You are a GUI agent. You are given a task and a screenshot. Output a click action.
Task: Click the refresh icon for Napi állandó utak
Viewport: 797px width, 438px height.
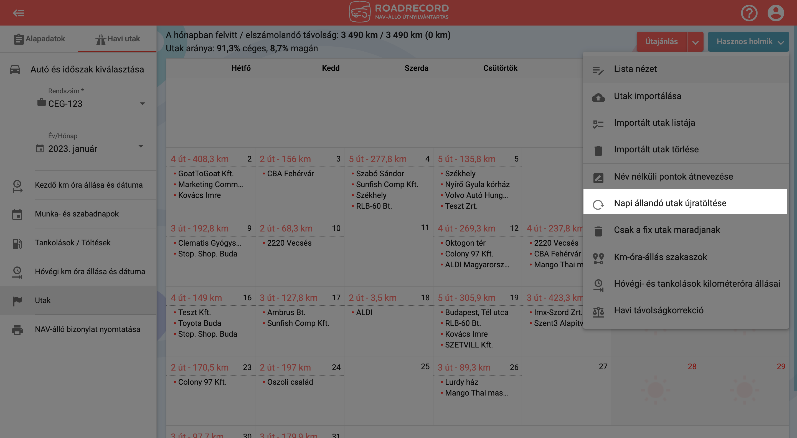coord(598,205)
